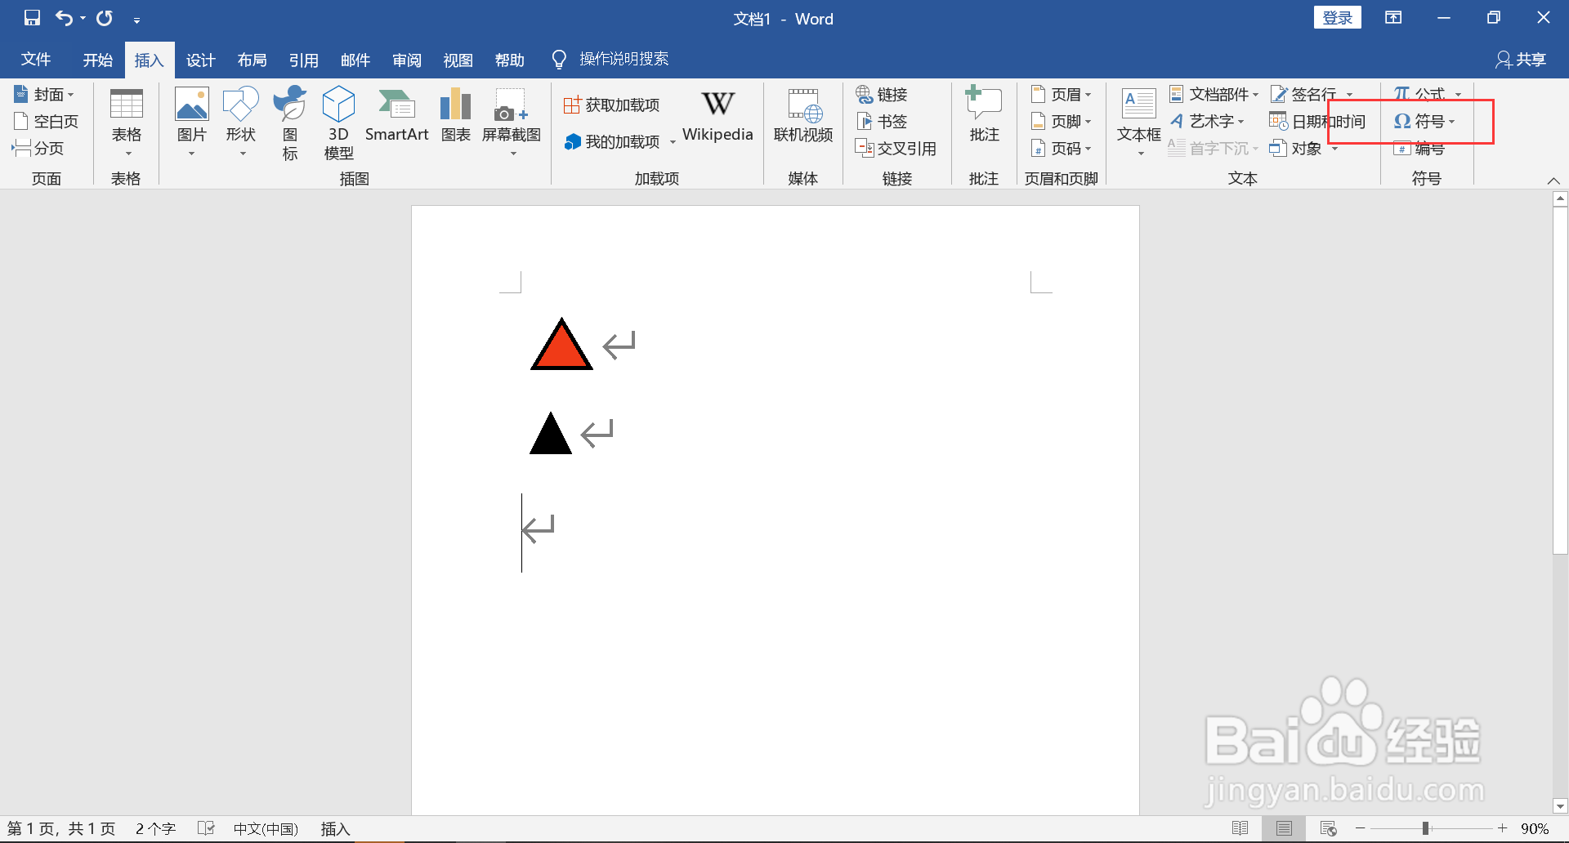Click the Icons (图标) button

tap(290, 123)
